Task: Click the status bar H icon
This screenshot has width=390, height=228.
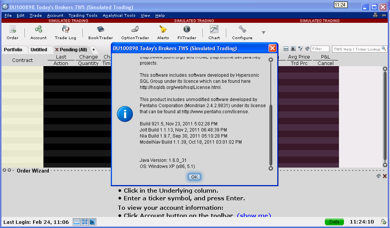Action: coord(93,222)
